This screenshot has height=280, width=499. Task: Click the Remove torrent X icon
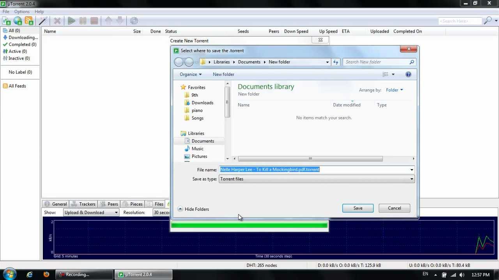57,21
